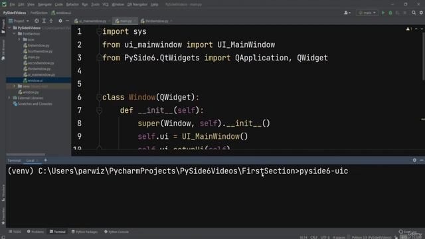Fold the __init__ method at line 7
The image size is (425, 239).
tap(99, 110)
